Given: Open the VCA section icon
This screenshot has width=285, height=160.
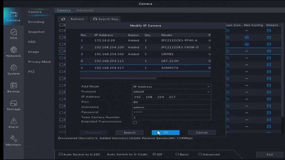Looking at the screenshot, I should 13,34.
